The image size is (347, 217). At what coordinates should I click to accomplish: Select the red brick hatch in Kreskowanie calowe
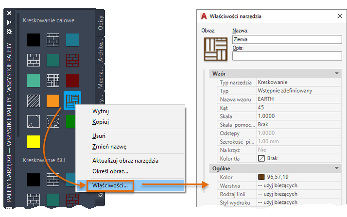click(72, 60)
